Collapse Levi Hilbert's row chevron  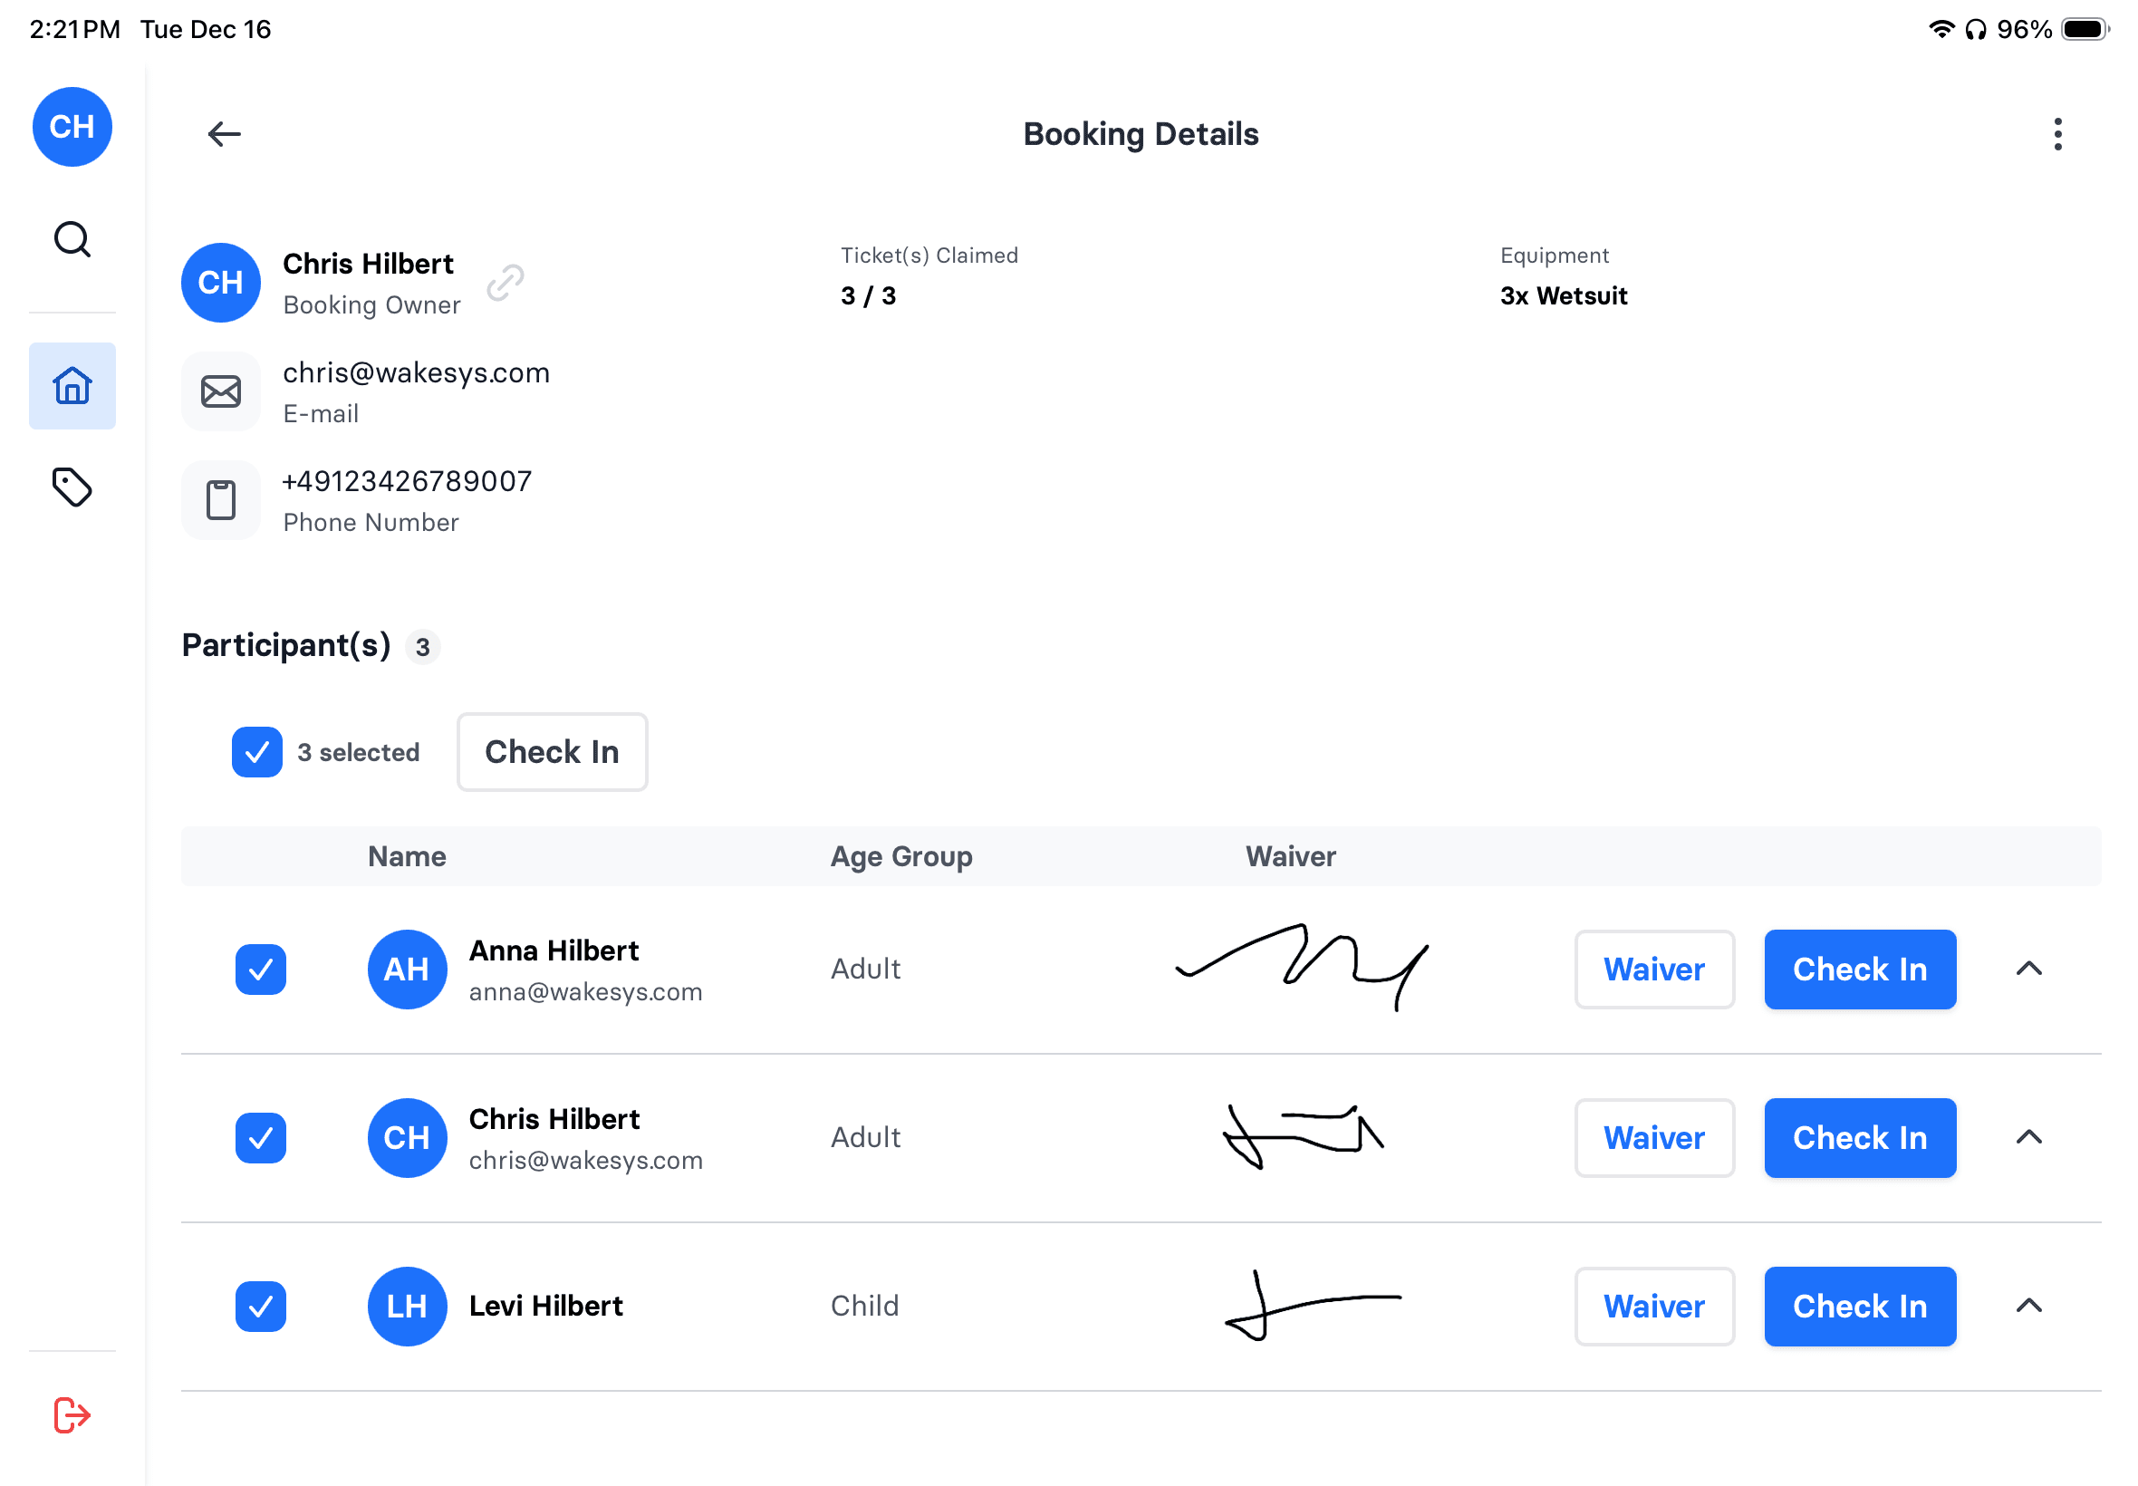pyautogui.click(x=2029, y=1307)
